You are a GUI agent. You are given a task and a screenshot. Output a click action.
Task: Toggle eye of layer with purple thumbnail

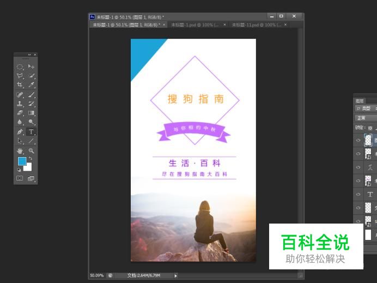pyautogui.click(x=358, y=180)
